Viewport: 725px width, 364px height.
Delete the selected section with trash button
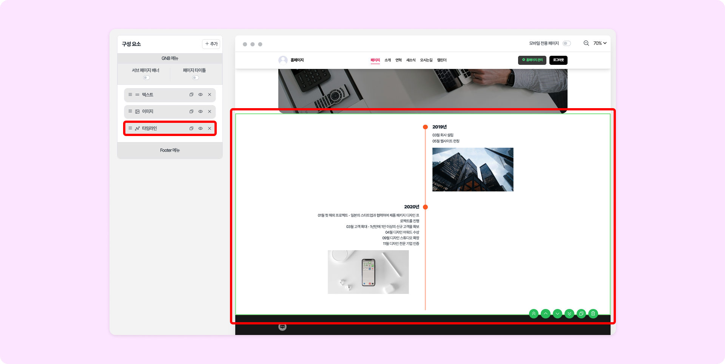593,314
